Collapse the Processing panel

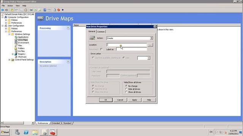[x=68, y=28]
